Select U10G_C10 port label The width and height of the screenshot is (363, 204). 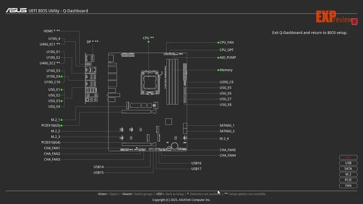click(x=52, y=82)
